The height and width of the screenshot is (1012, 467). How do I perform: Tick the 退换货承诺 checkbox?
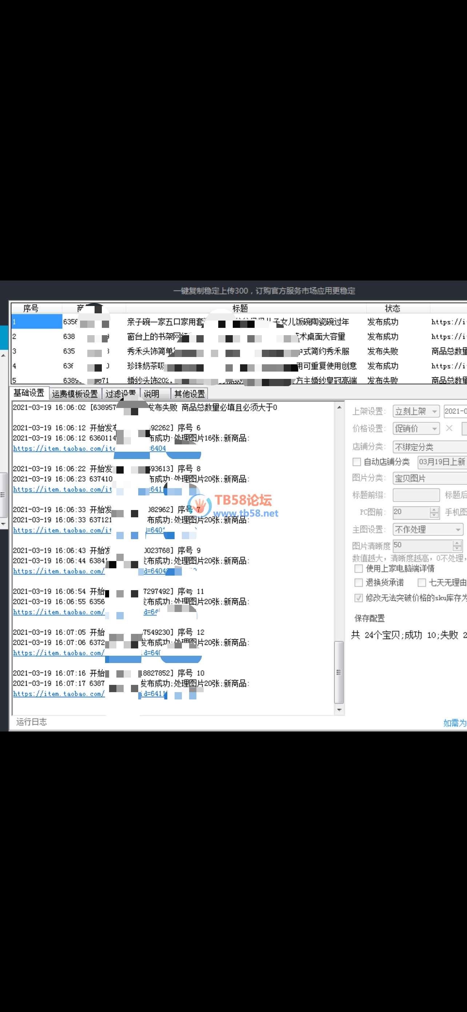click(x=358, y=582)
